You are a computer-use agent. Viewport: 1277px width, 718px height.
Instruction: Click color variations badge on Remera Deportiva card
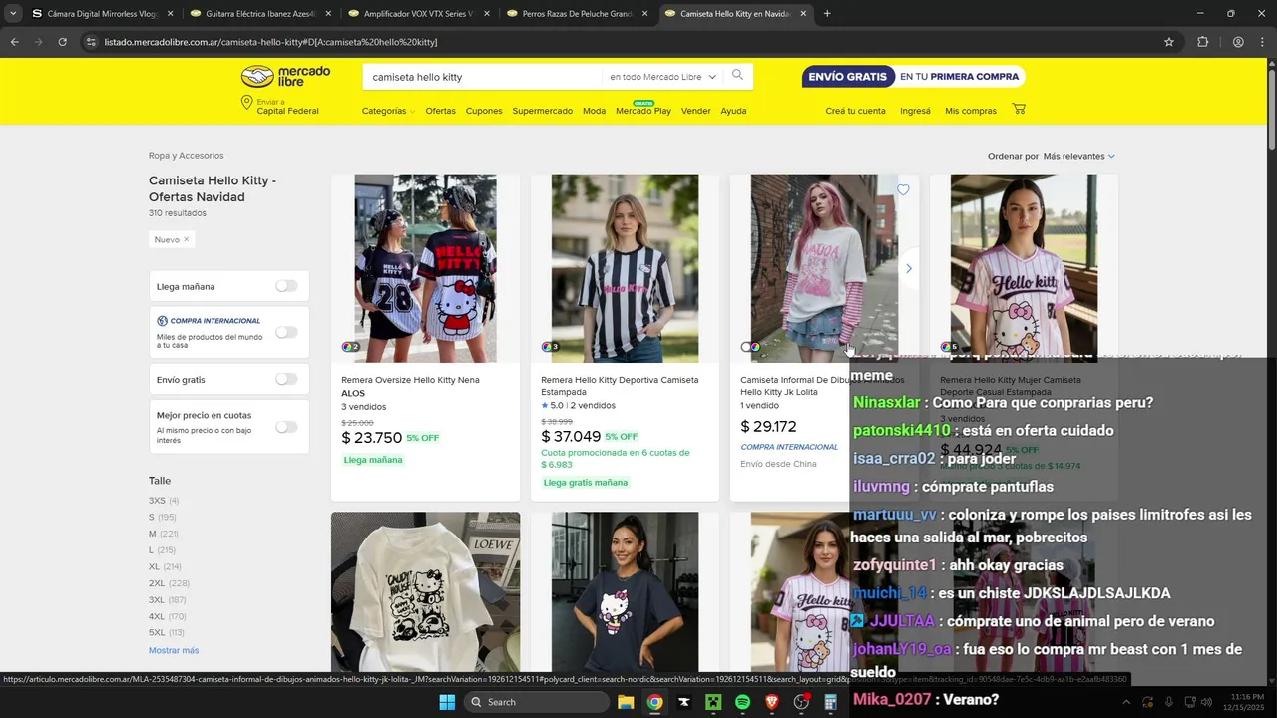coord(550,347)
